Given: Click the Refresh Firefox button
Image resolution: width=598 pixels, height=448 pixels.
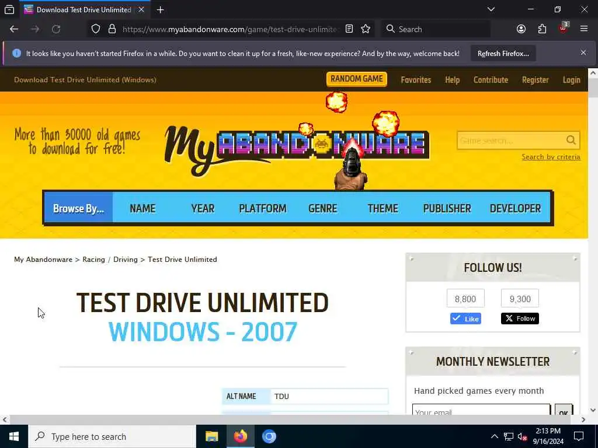Looking at the screenshot, I should tap(503, 53).
